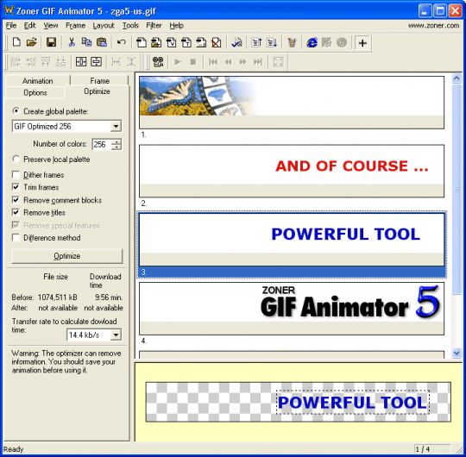Paste from clipboard icon

(x=102, y=42)
